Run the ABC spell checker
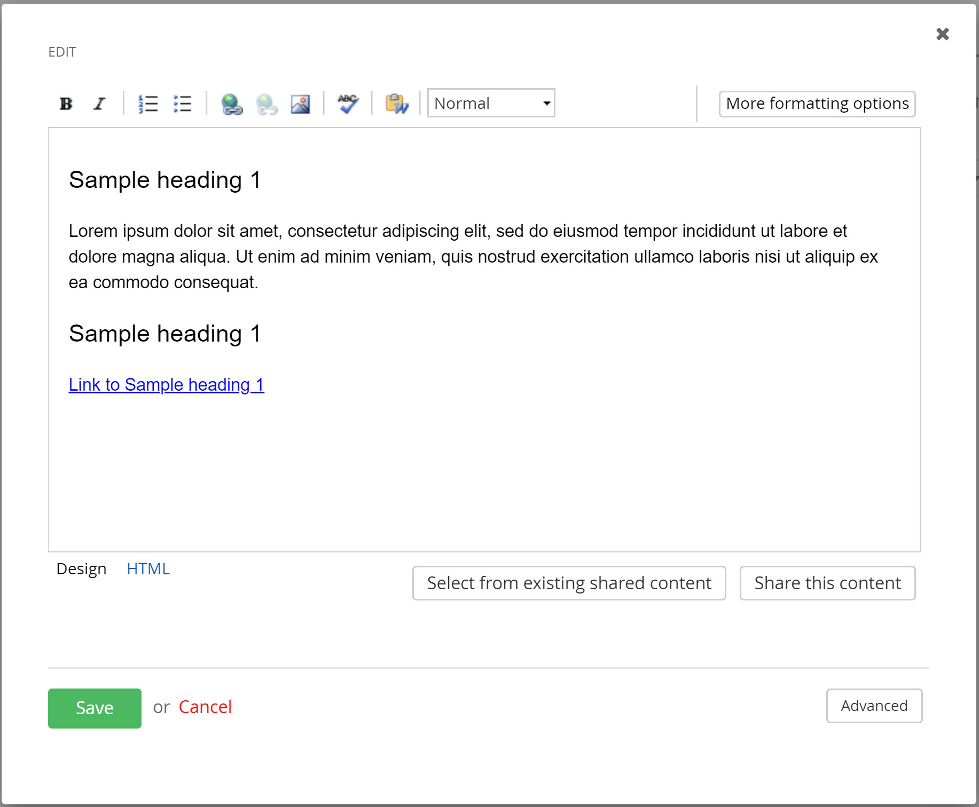979x807 pixels. [348, 104]
